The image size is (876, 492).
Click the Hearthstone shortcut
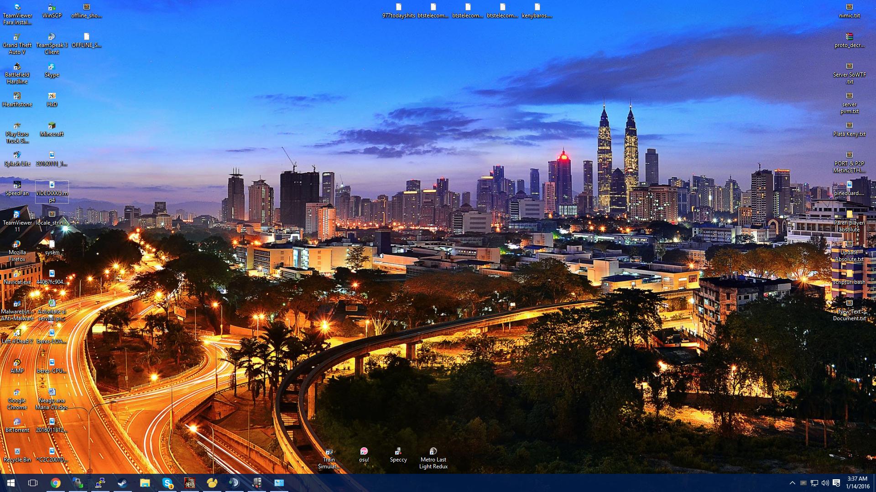(x=17, y=100)
